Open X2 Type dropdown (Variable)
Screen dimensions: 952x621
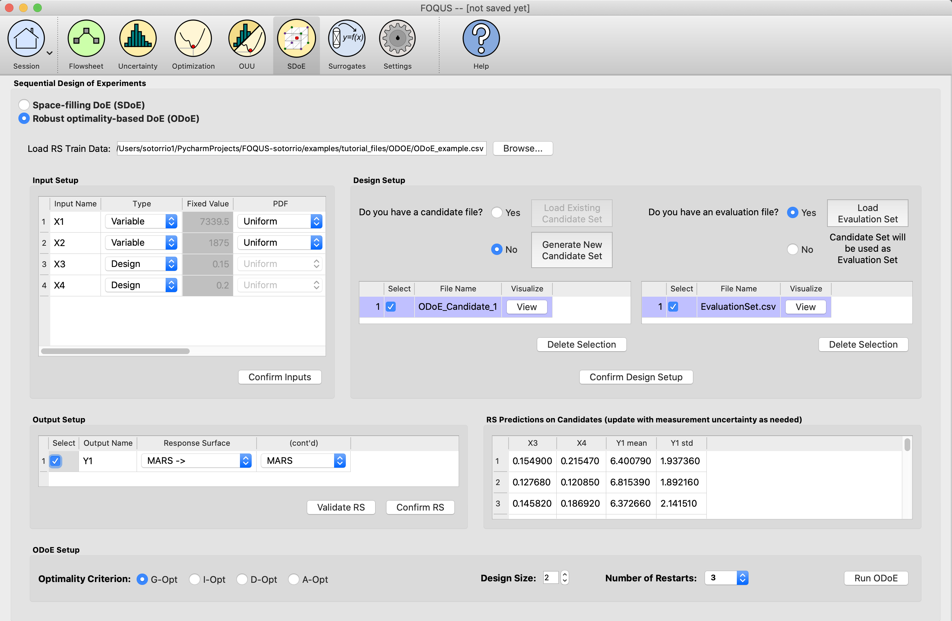[141, 243]
